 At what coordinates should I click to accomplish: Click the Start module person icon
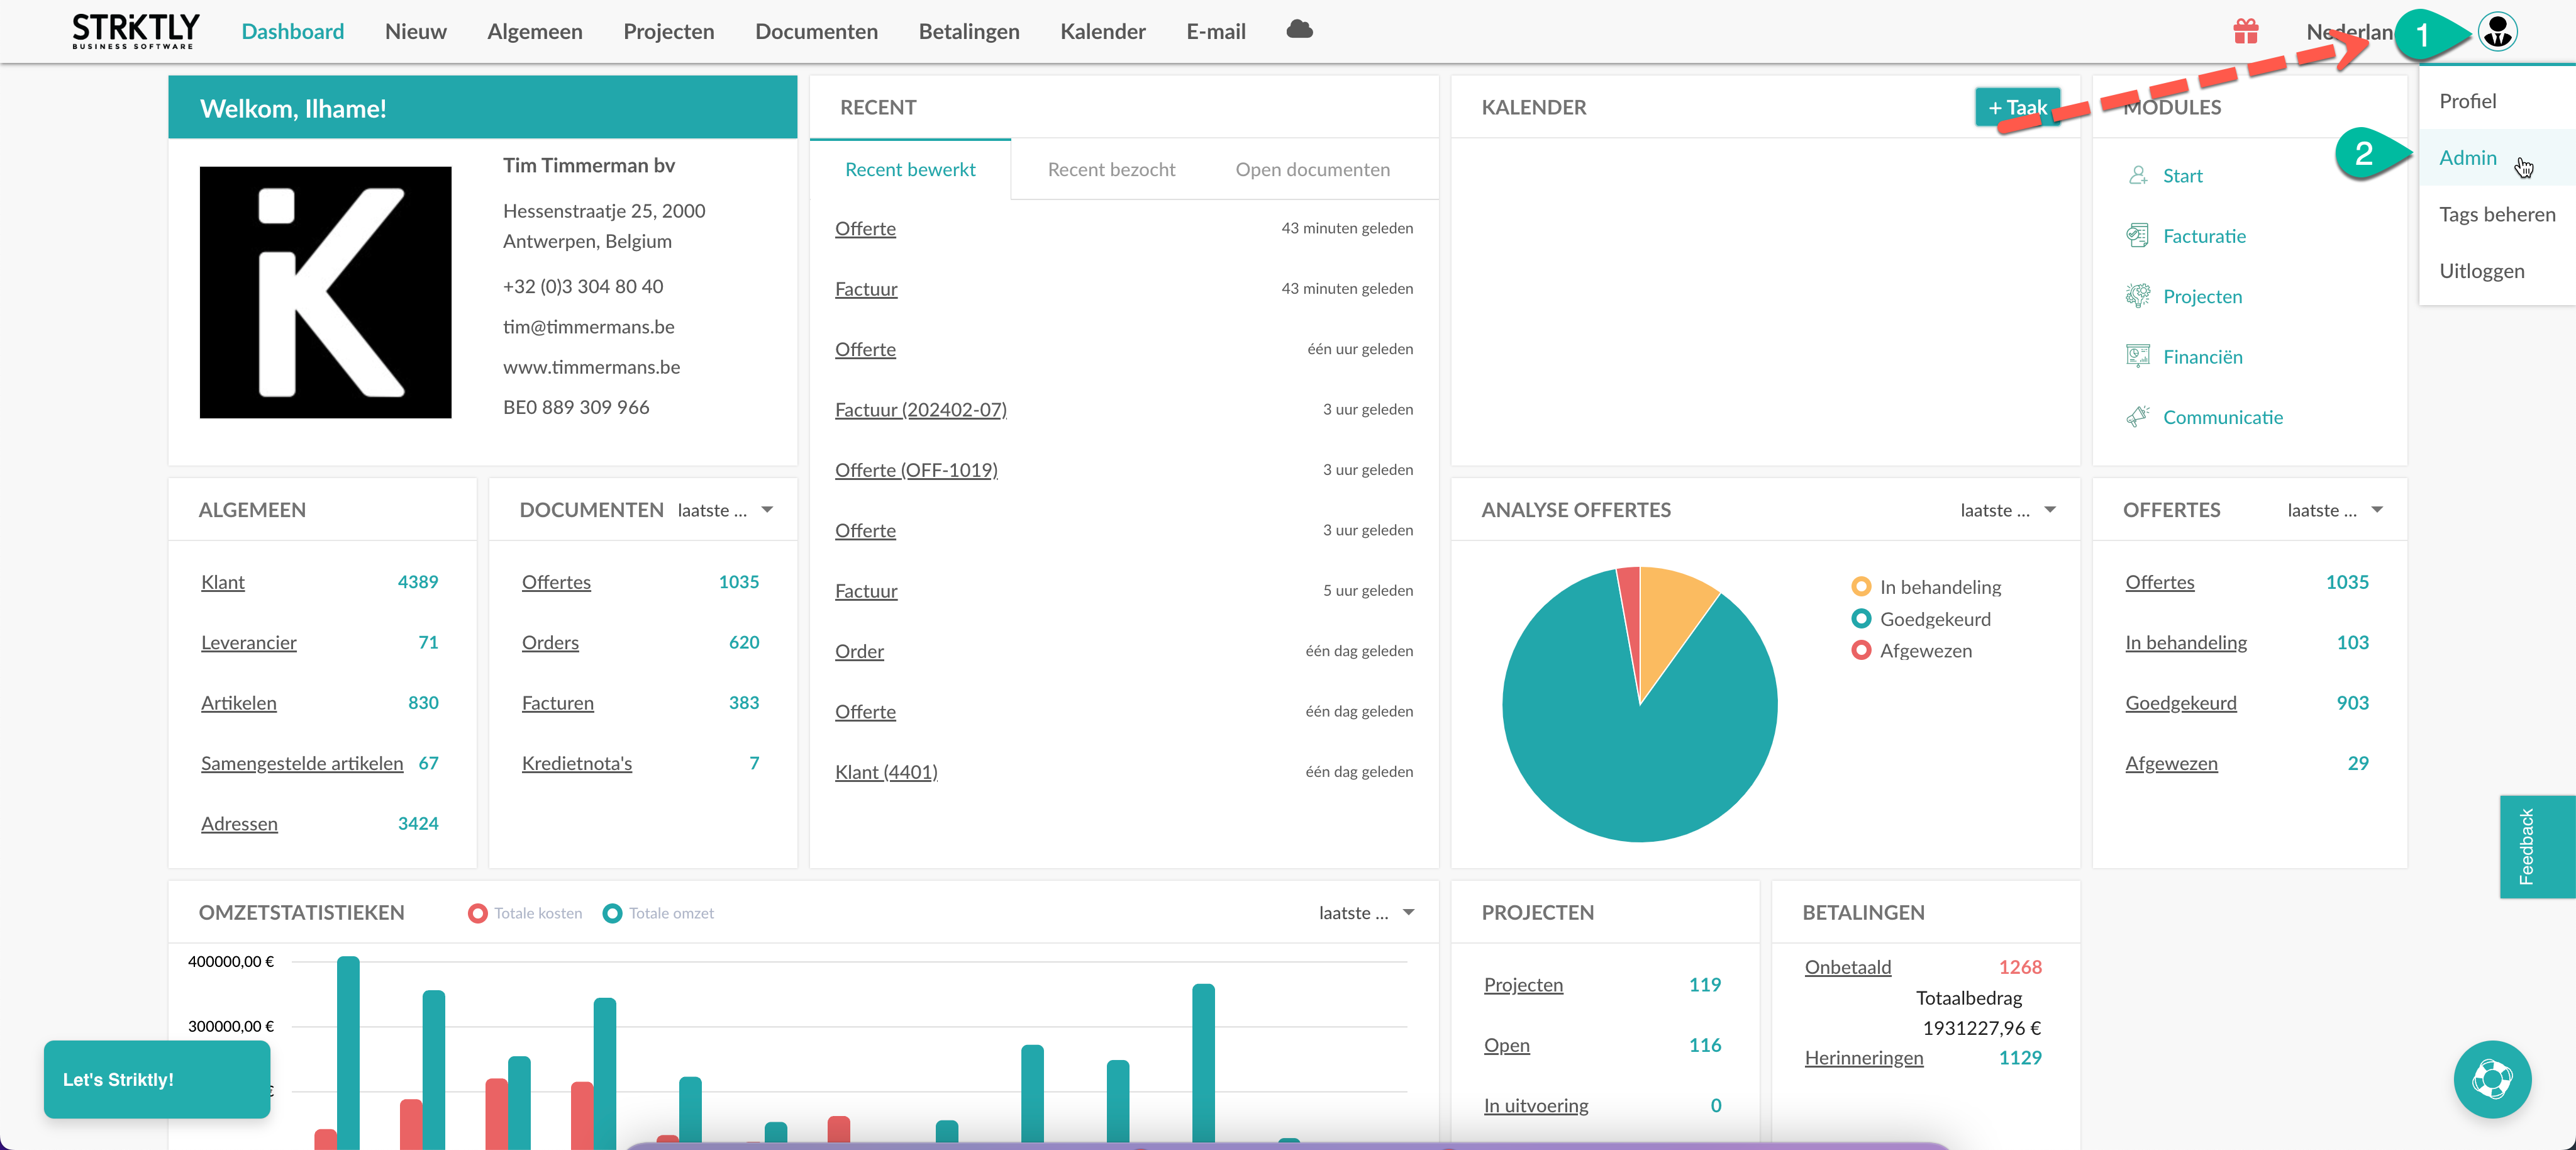pos(2137,175)
